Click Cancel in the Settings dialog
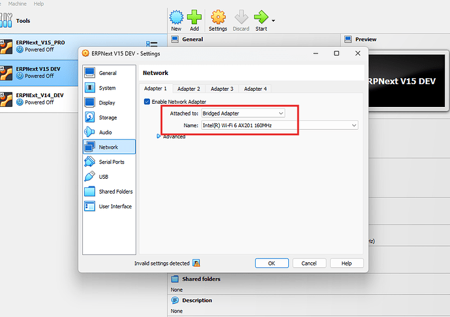Image resolution: width=450 pixels, height=317 pixels. 309,264
